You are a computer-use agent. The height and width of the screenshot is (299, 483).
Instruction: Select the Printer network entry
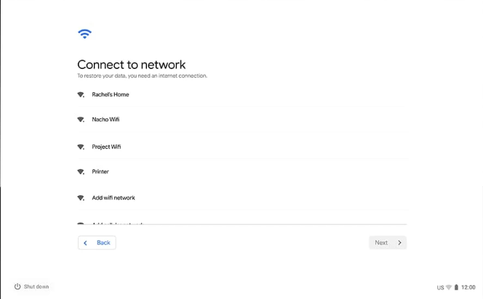242,172
